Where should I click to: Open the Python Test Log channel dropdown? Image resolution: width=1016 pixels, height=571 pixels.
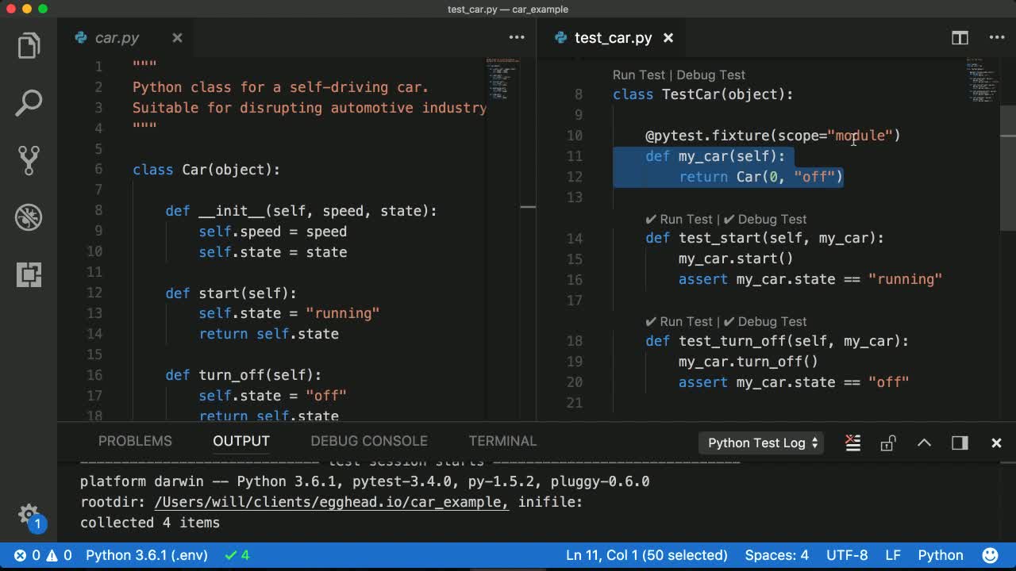pos(762,443)
